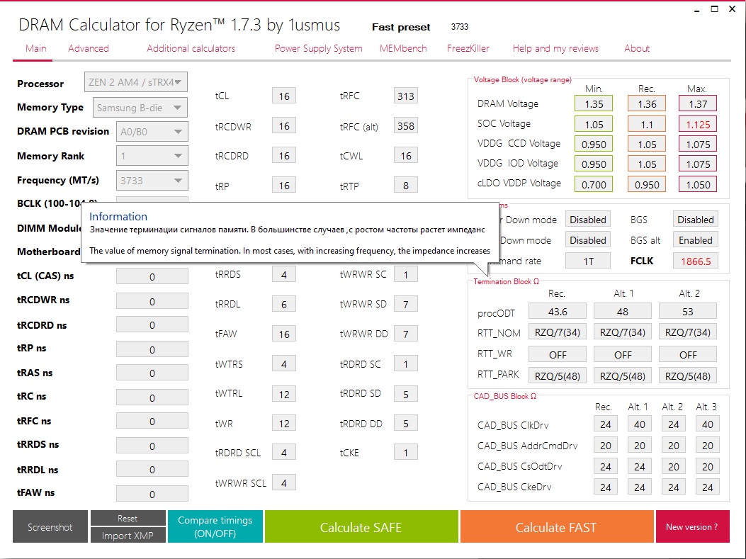Click CAD_BUS CkeDrv Alt. 2 value 24

tap(673, 487)
